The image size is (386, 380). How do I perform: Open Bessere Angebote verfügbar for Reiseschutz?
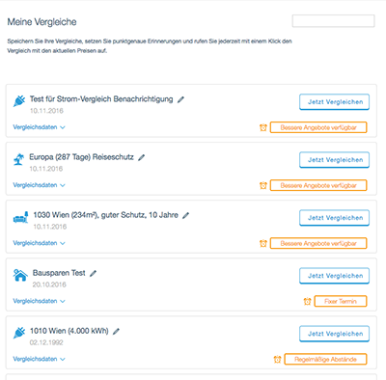(318, 185)
